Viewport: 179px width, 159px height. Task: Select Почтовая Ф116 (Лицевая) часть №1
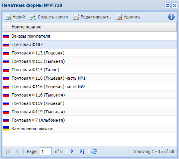click(89, 78)
